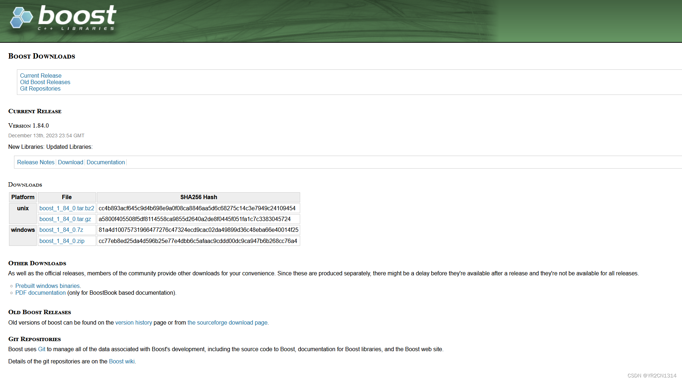Click the File column header
682x381 pixels.
tap(66, 197)
